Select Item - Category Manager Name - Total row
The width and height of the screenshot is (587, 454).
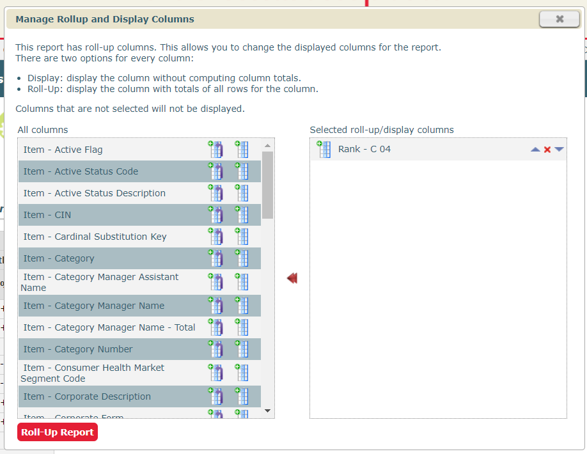(x=109, y=327)
